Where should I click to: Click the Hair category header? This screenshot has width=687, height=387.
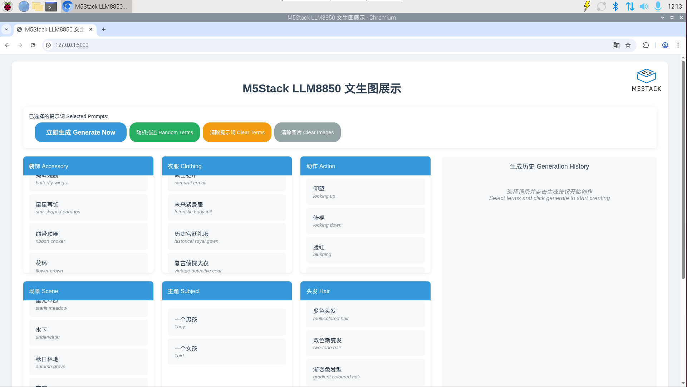365,291
